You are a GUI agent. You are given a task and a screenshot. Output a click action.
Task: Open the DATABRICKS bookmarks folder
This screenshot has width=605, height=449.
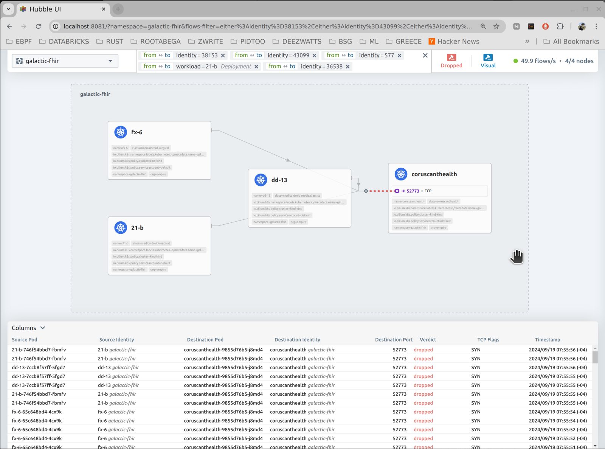64,42
